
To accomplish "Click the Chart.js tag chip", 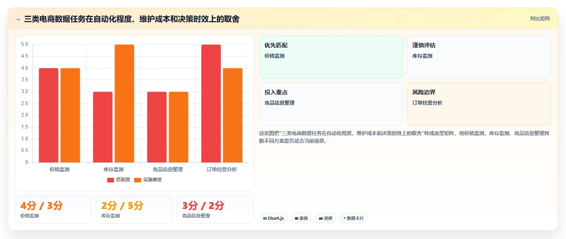I will [274, 218].
